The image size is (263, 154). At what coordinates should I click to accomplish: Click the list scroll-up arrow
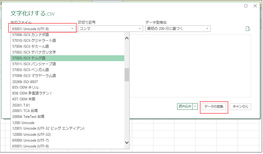(x=127, y=38)
